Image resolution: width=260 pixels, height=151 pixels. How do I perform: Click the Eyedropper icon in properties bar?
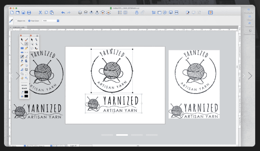click(x=11, y=21)
